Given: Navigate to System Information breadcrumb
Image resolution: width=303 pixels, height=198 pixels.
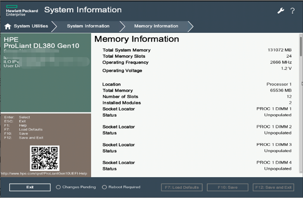Looking at the screenshot, I should tap(88, 26).
